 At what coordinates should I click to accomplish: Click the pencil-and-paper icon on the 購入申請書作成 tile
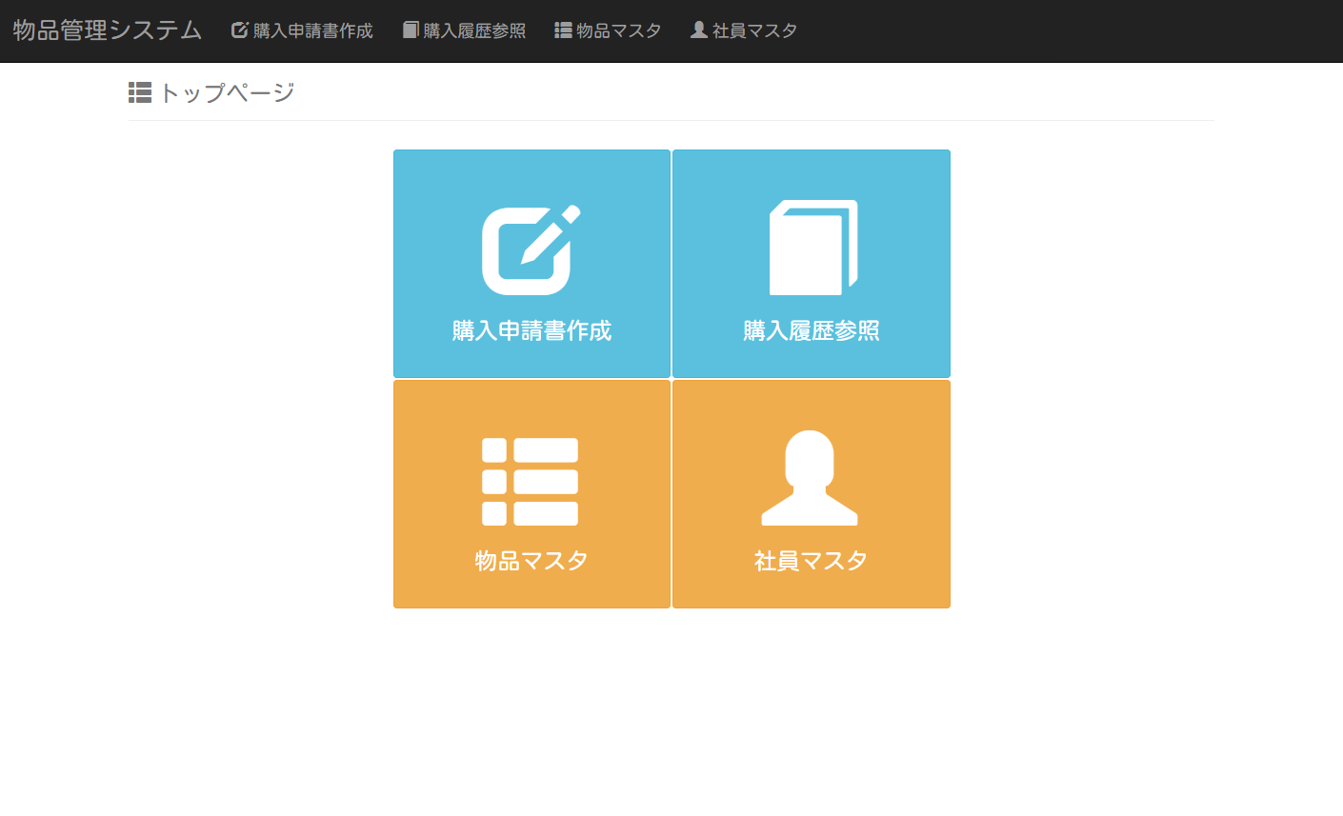531,249
